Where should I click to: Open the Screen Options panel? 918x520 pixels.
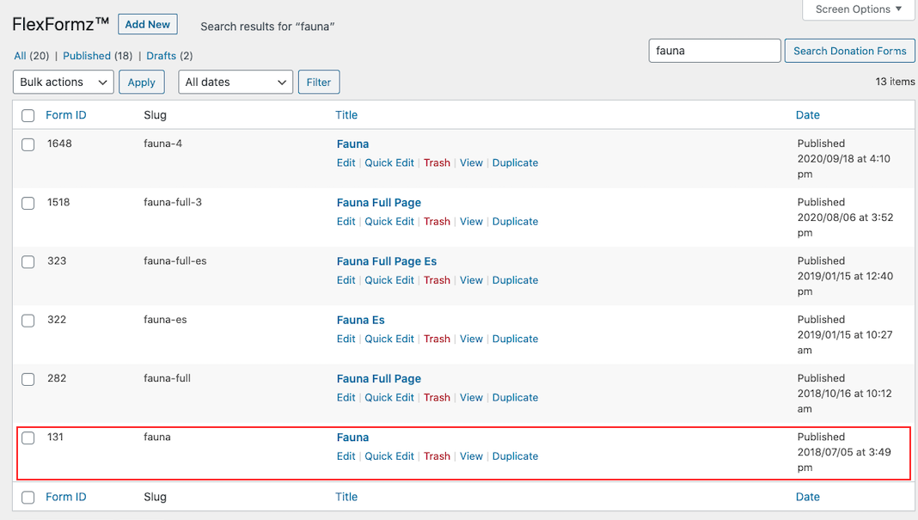tap(856, 9)
